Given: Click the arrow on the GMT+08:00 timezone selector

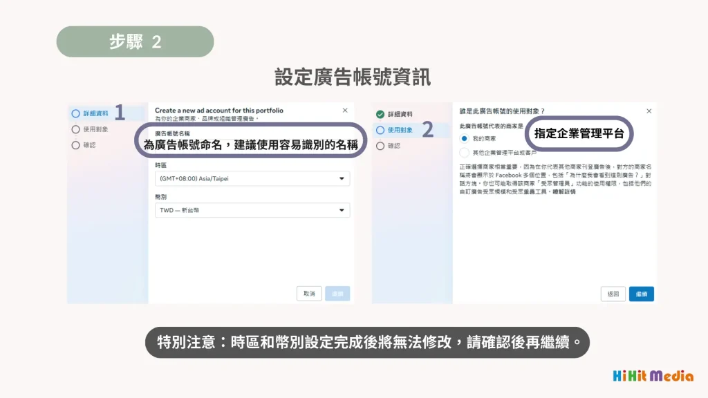Looking at the screenshot, I should coord(342,179).
